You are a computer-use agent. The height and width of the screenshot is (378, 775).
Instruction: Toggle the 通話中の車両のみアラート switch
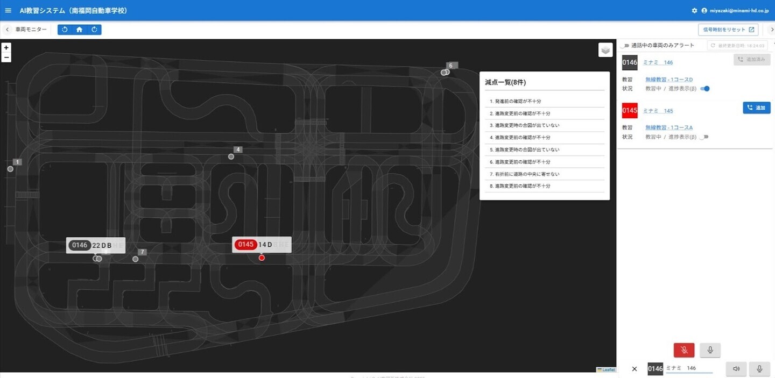pos(624,46)
